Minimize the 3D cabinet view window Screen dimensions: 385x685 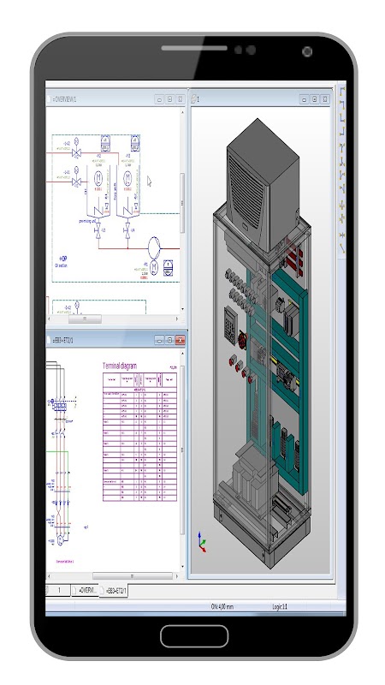click(305, 99)
